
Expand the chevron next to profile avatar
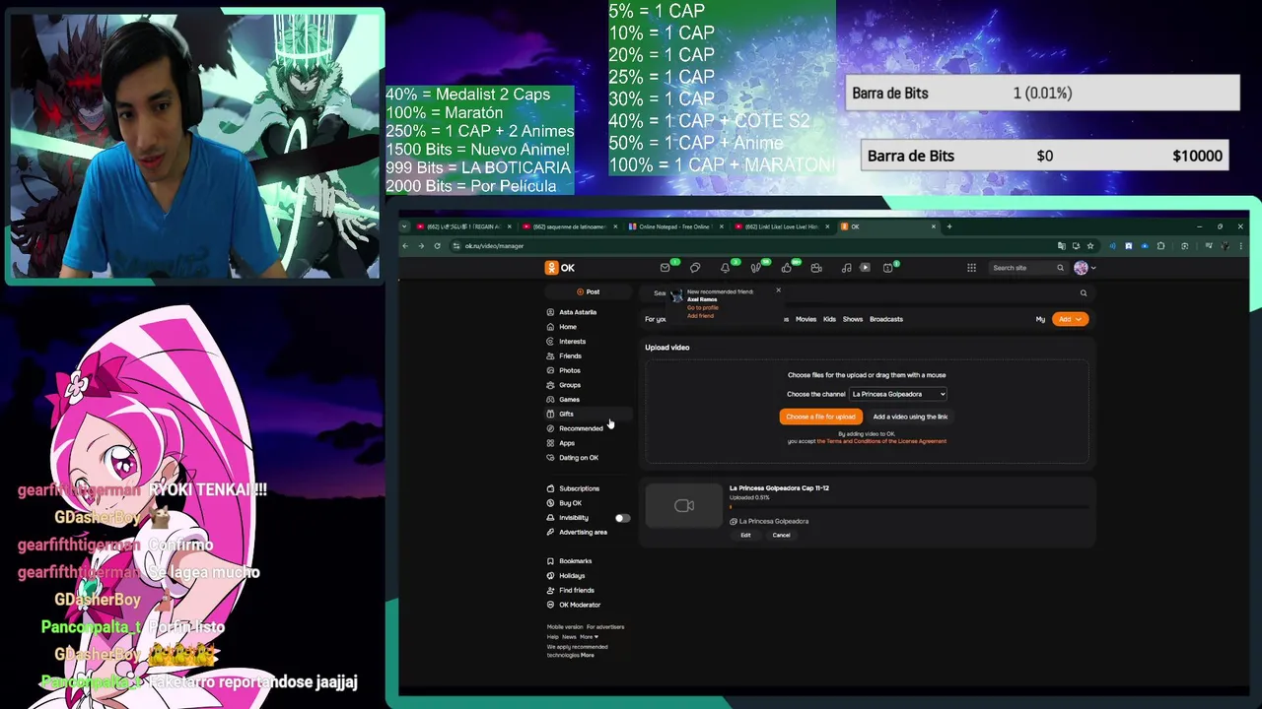pos(1092,268)
